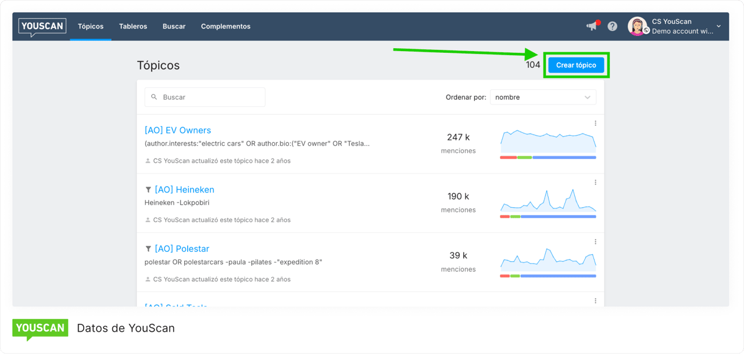The height and width of the screenshot is (354, 744).
Task: Go to the Tableros tab
Action: pos(133,26)
